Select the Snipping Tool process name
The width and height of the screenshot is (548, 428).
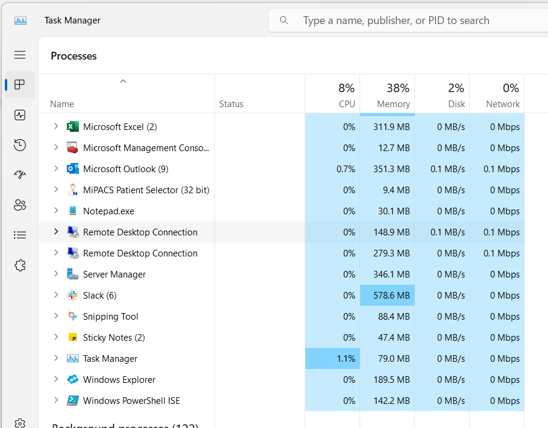(110, 317)
